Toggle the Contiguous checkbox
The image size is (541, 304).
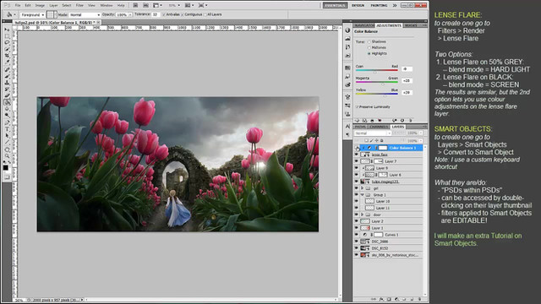[x=183, y=14]
